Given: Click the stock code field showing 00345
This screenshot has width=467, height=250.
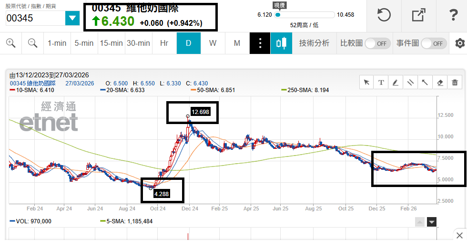Looking at the screenshot, I should [x=35, y=18].
